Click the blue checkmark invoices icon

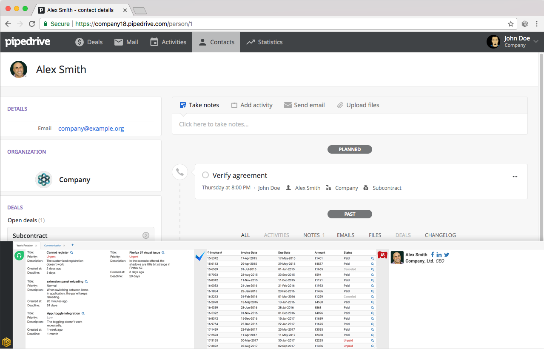200,256
